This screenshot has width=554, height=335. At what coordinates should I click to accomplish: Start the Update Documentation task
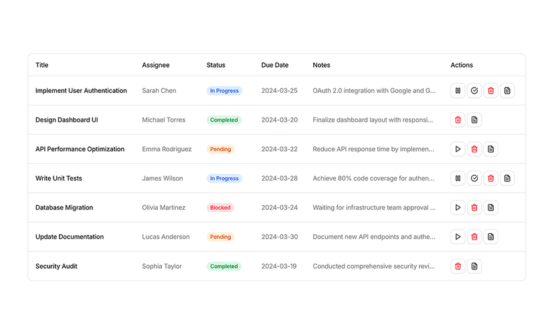[458, 237]
